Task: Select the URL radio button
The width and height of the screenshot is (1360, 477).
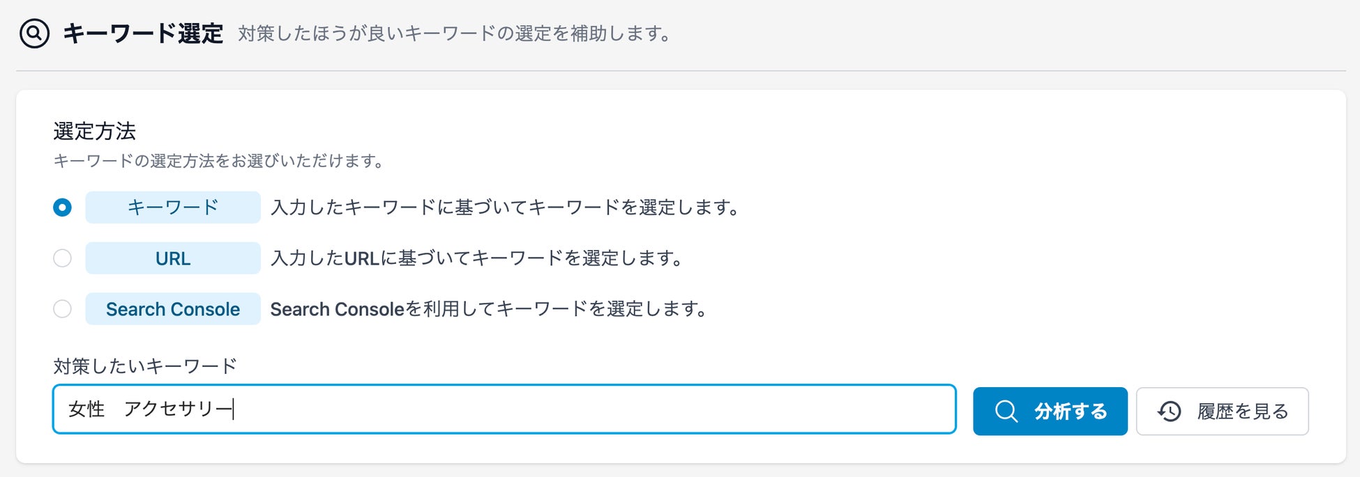Action: point(62,258)
